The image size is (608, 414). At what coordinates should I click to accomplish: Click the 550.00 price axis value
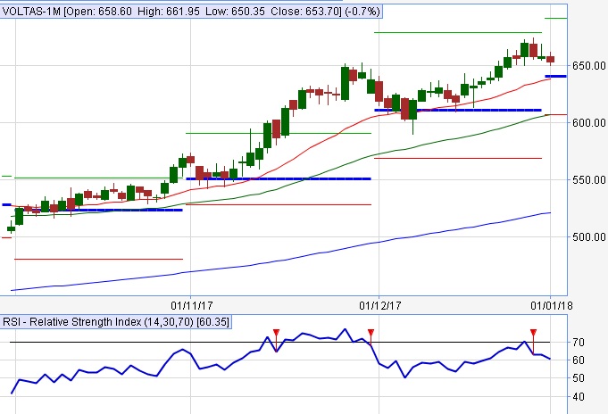[x=588, y=180]
